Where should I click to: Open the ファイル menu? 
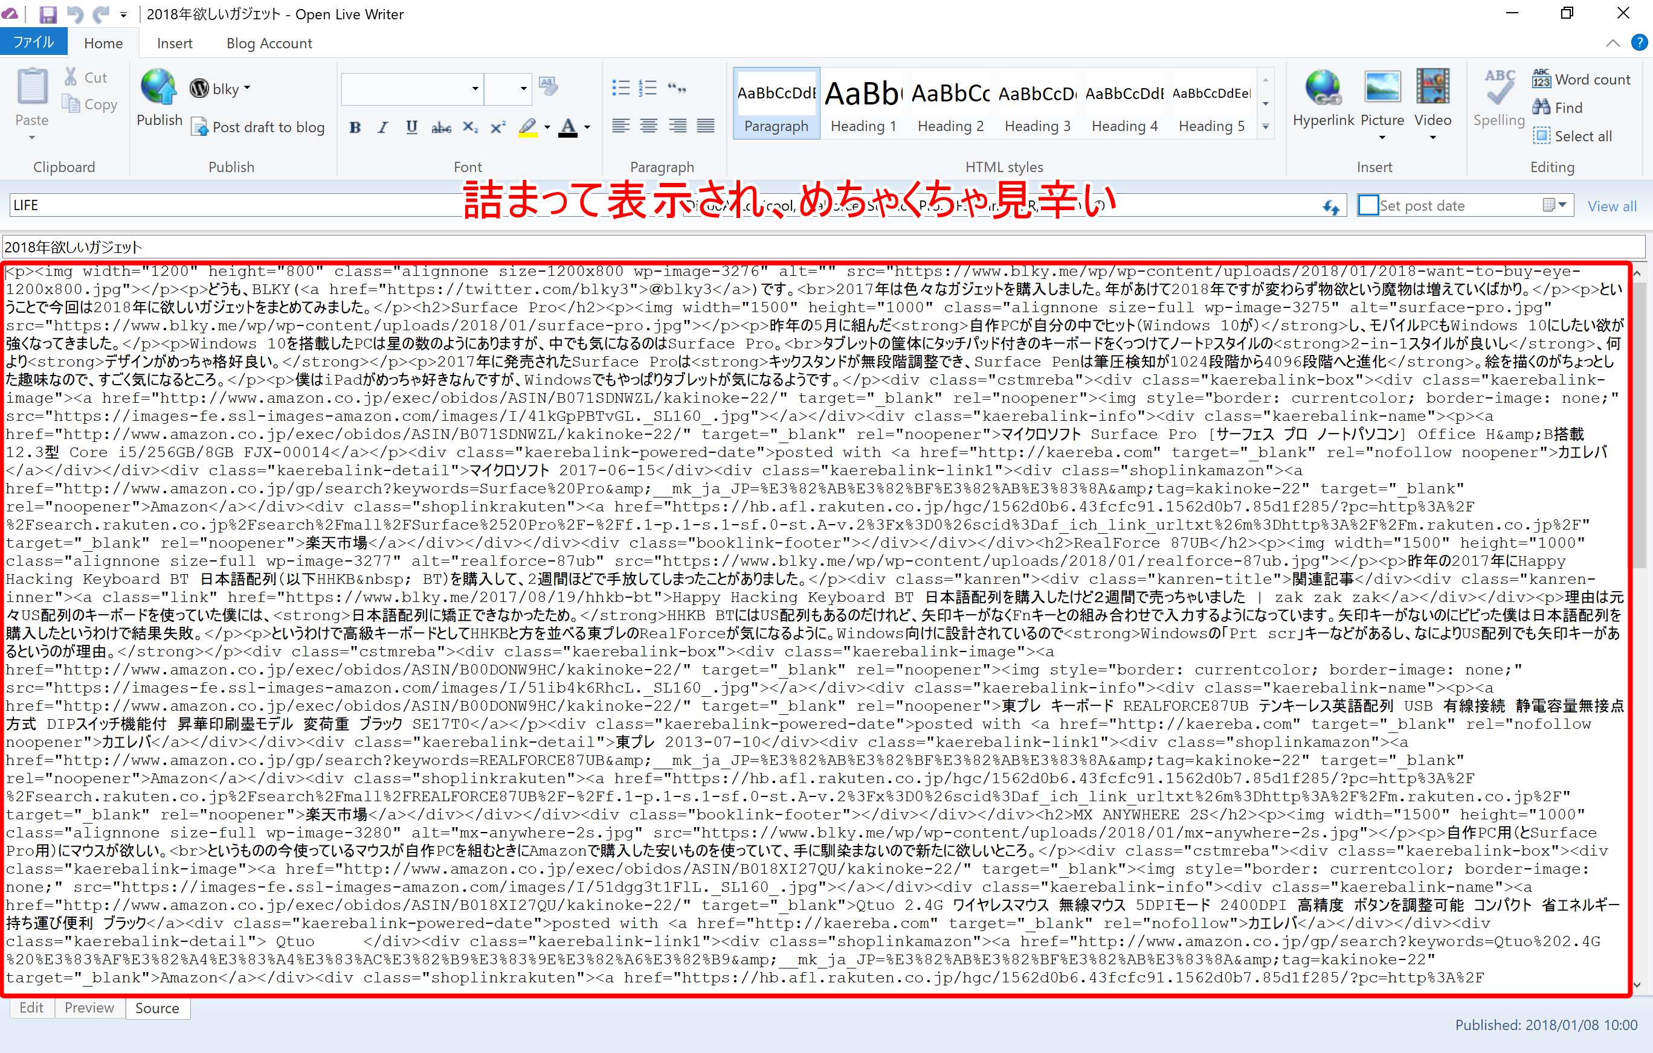pos(34,42)
